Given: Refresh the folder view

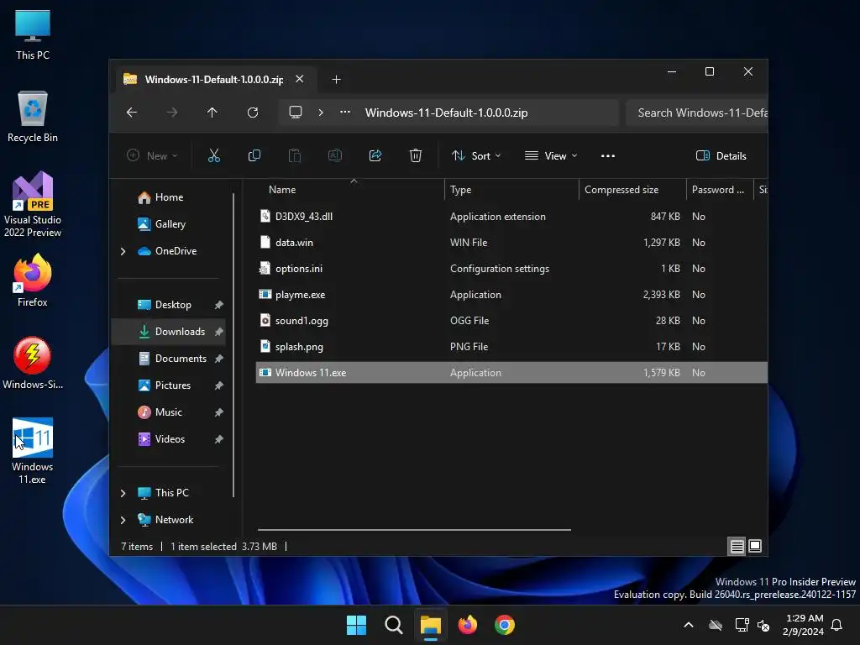Looking at the screenshot, I should (x=252, y=113).
